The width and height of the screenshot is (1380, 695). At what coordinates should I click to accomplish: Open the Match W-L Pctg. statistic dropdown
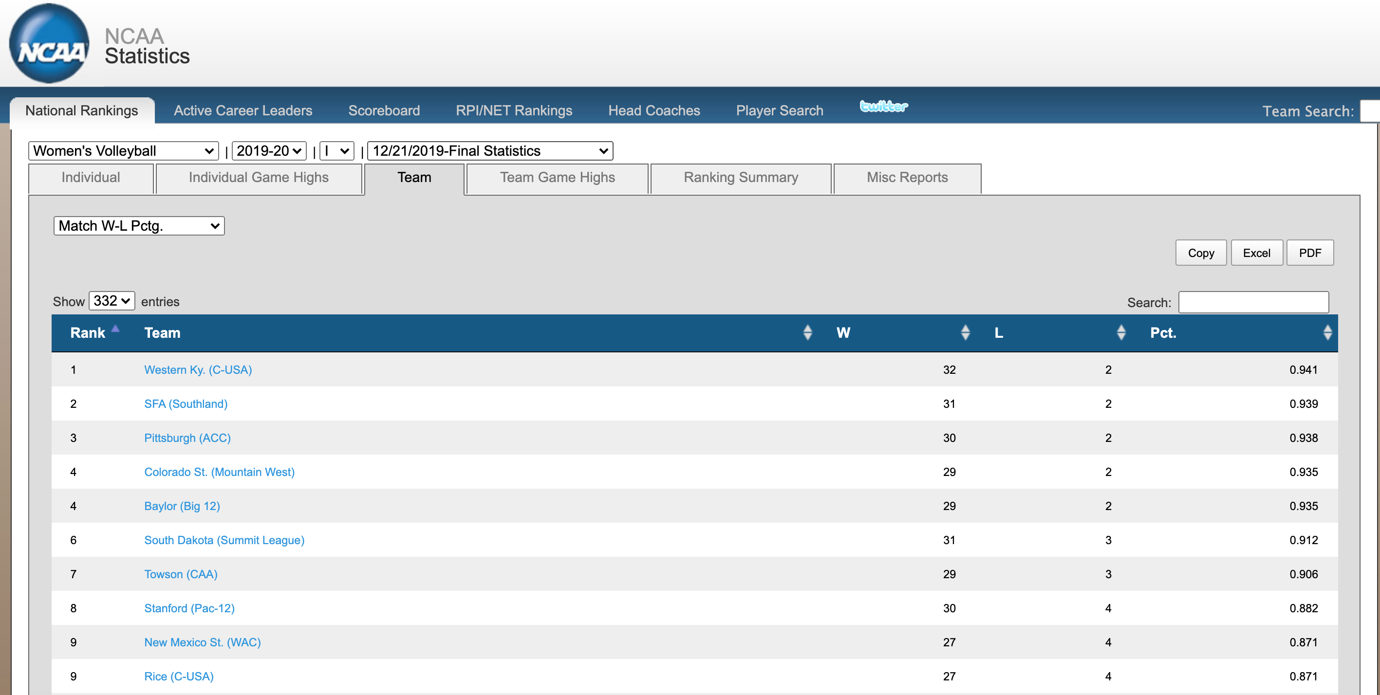pos(139,226)
